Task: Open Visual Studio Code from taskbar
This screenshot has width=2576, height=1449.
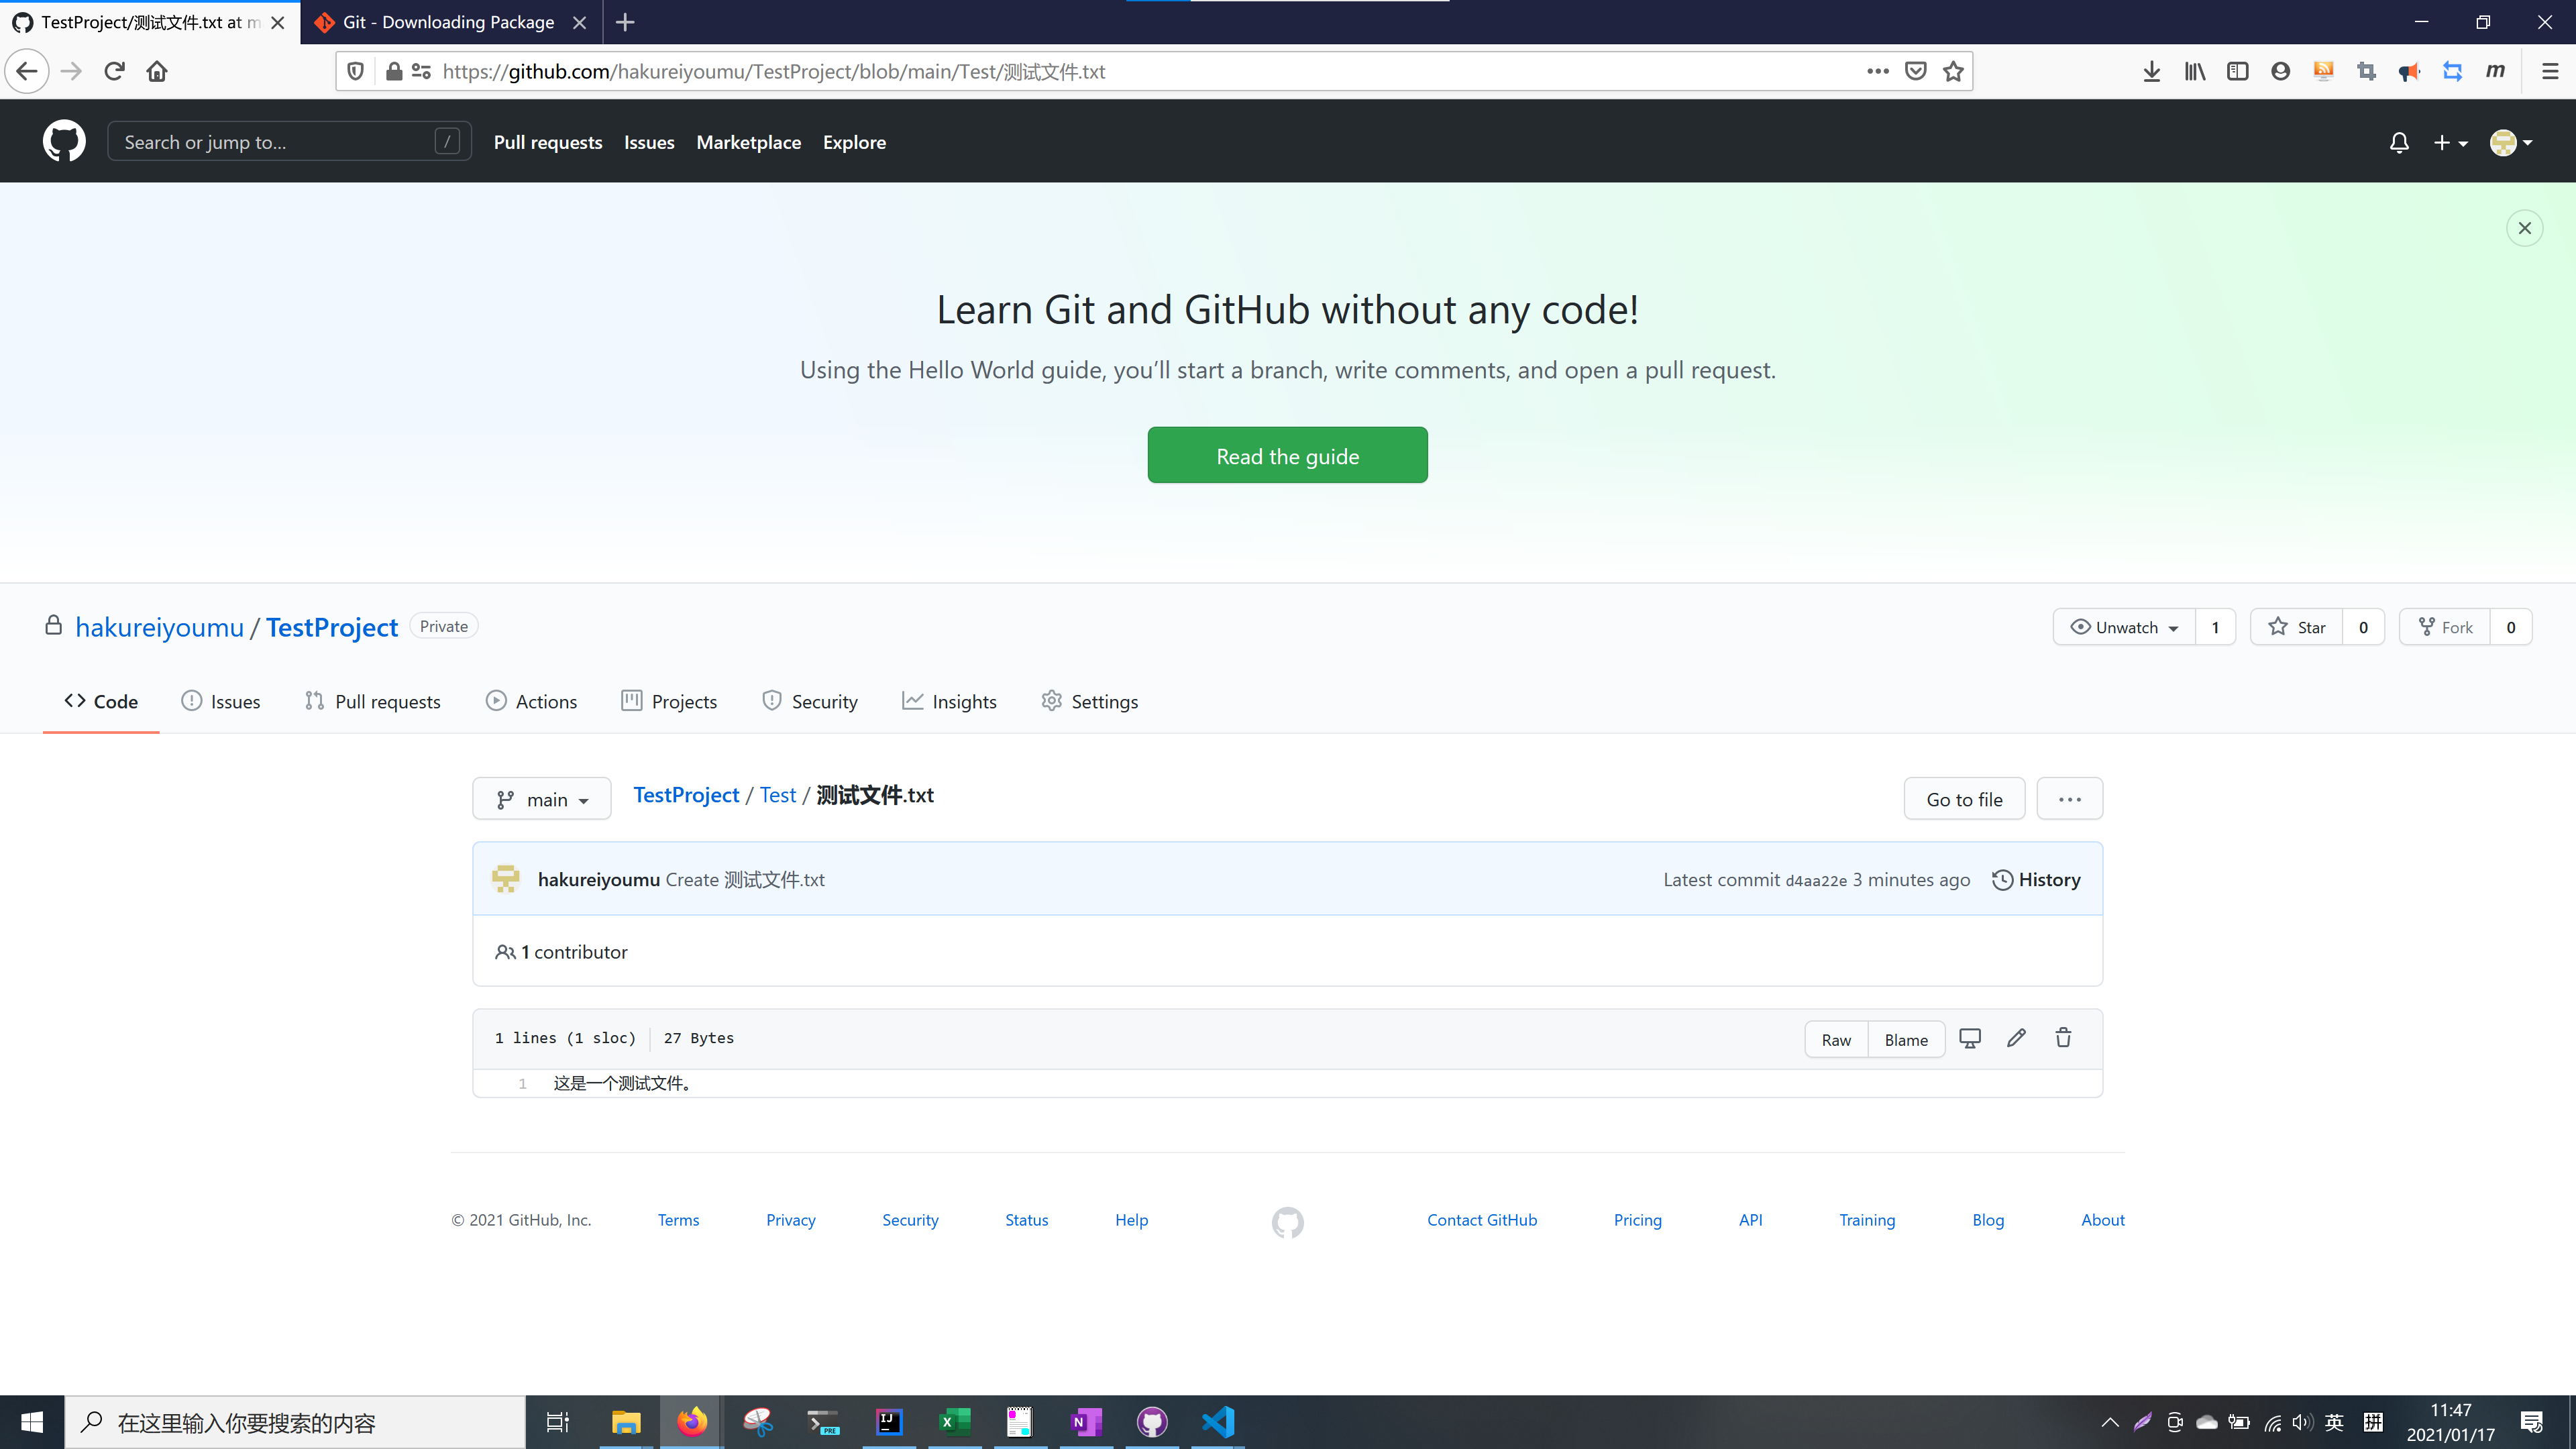Action: pyautogui.click(x=1218, y=1421)
